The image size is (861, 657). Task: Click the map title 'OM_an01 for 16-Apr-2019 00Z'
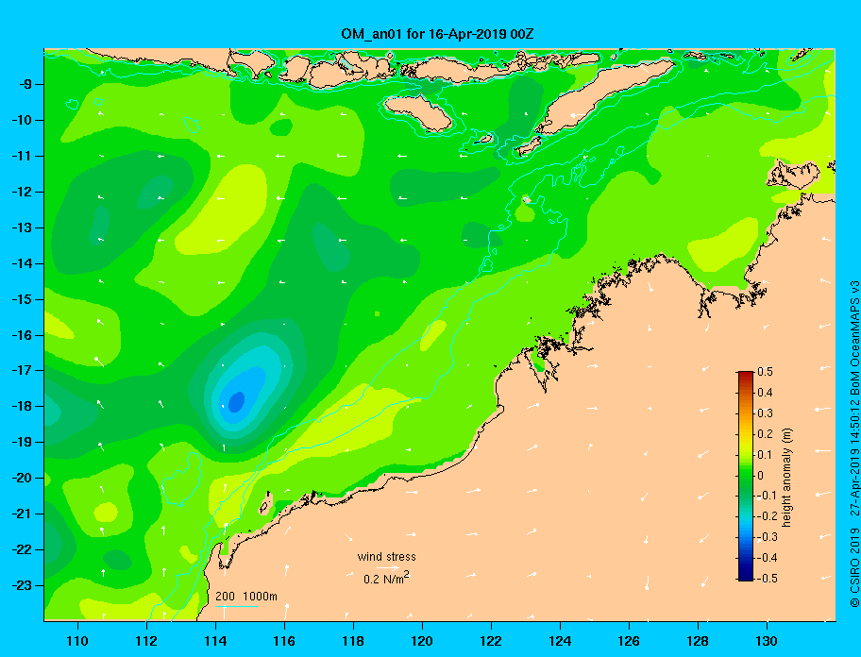(x=437, y=34)
